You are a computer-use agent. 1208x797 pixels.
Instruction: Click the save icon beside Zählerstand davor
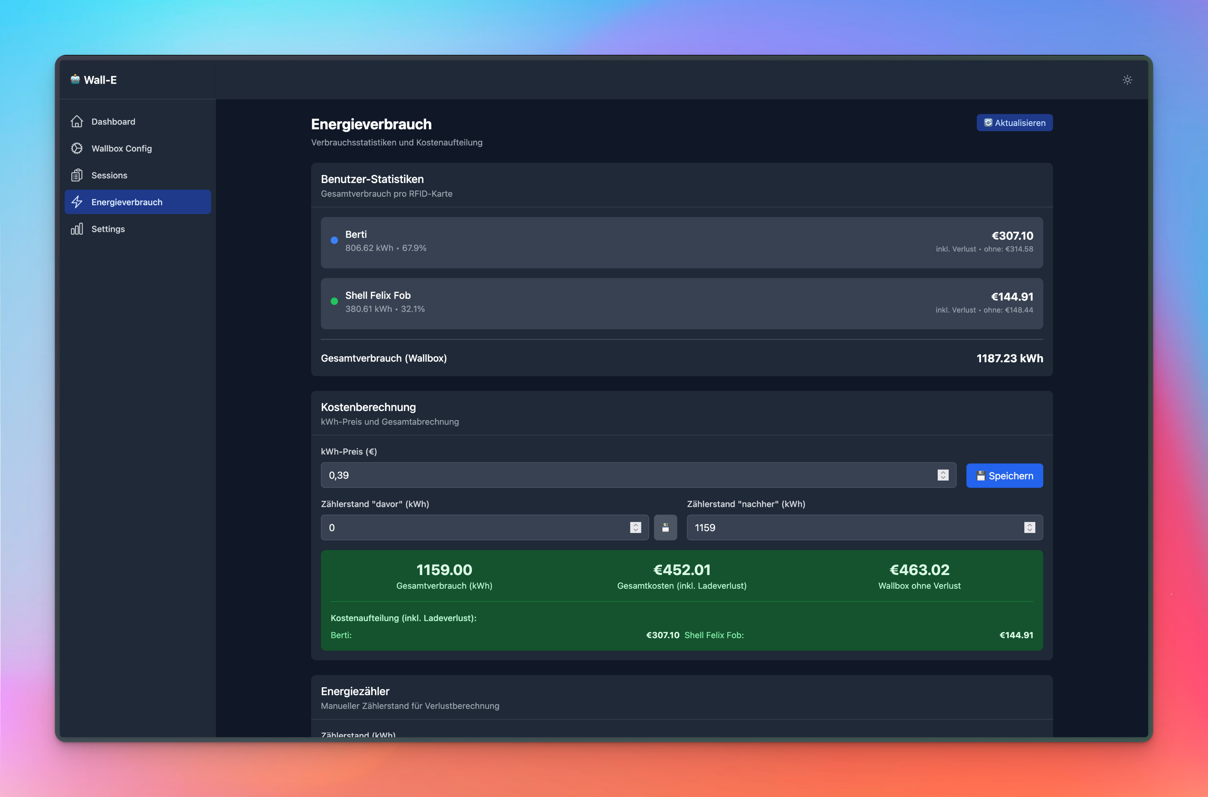[665, 527]
